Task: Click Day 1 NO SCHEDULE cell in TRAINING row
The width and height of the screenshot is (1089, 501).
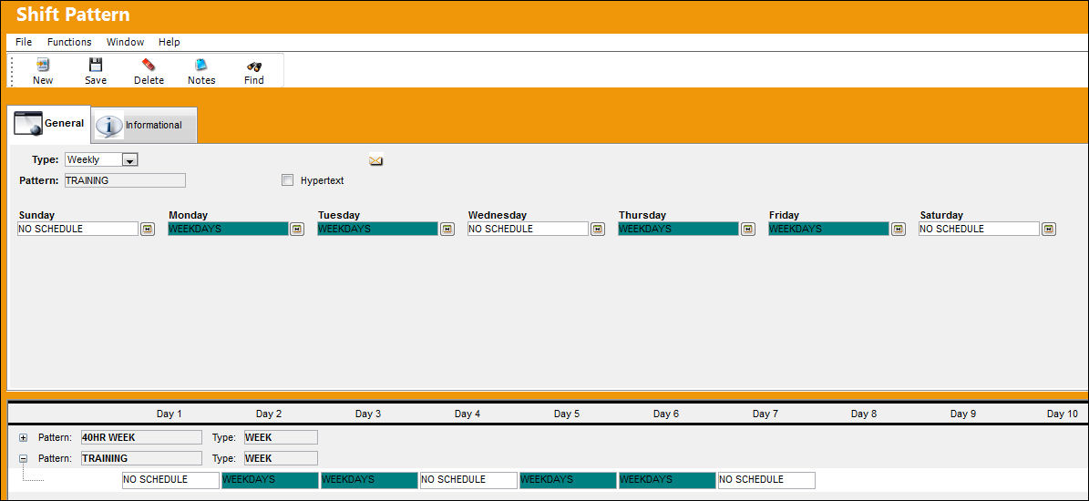Action: 170,480
